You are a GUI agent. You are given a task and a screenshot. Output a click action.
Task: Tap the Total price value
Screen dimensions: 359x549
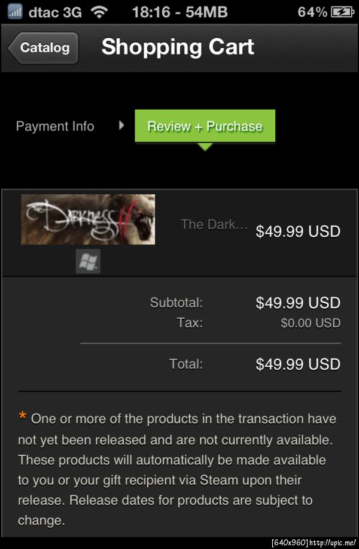(298, 364)
